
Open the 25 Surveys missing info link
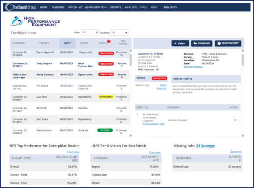(205, 146)
